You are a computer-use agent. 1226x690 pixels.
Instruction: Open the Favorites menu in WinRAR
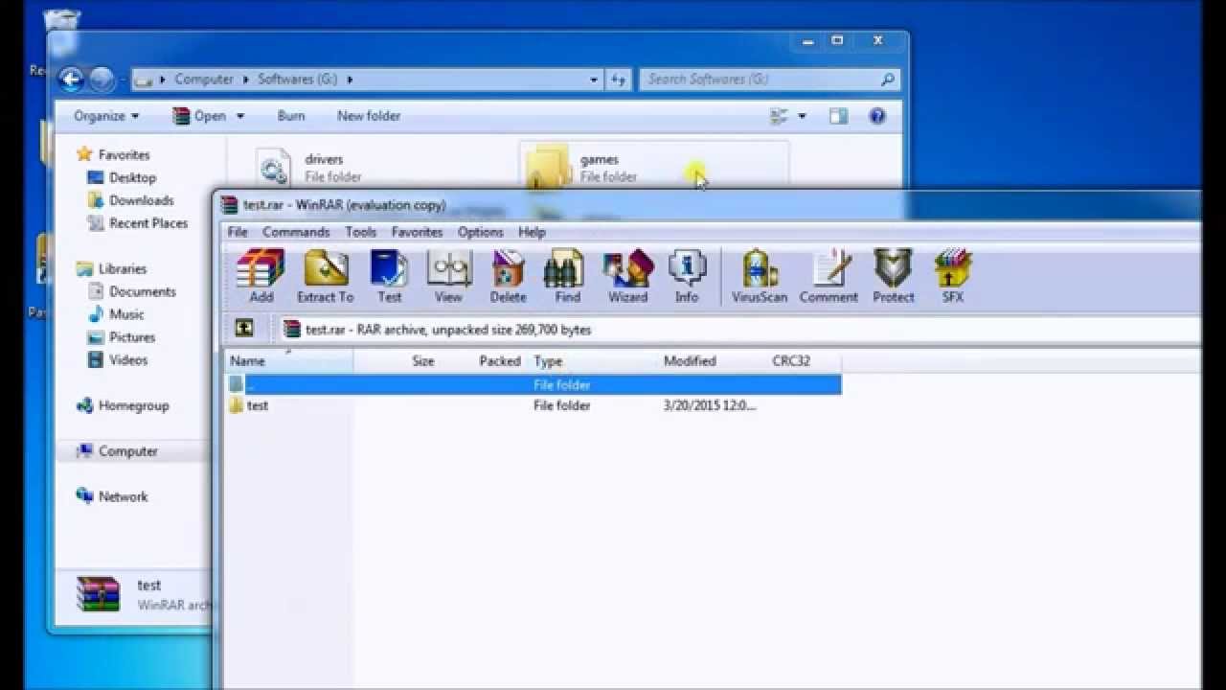(x=417, y=232)
